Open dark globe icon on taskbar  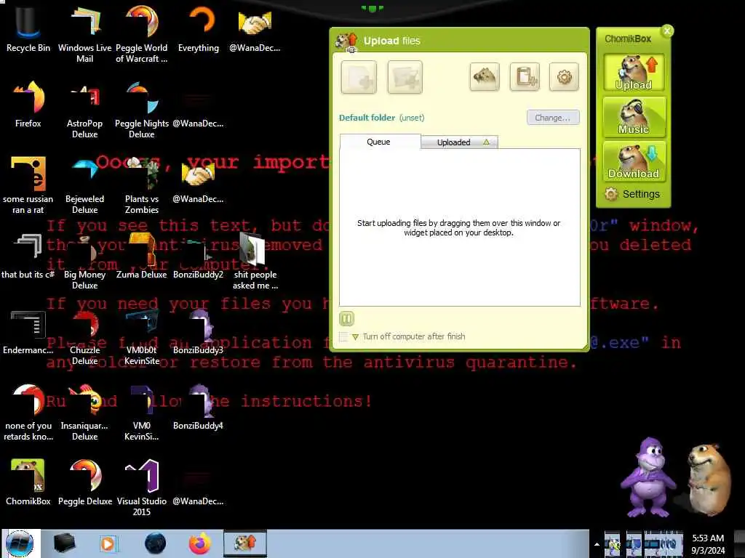click(x=156, y=543)
